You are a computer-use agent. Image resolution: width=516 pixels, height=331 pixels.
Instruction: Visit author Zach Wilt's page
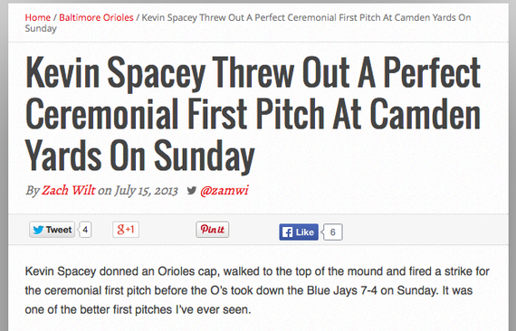point(69,190)
